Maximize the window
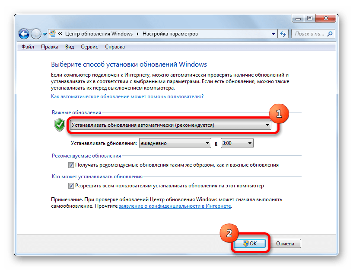The width and height of the screenshot is (353, 270). tap(310, 19)
